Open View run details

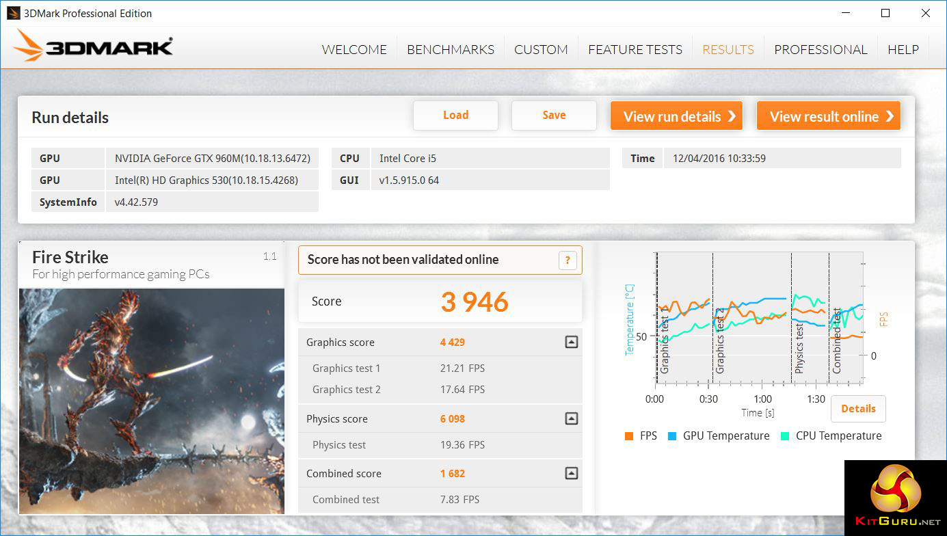[x=677, y=116]
